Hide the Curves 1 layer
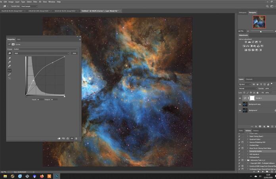This screenshot has height=179, width=276. (240, 98)
